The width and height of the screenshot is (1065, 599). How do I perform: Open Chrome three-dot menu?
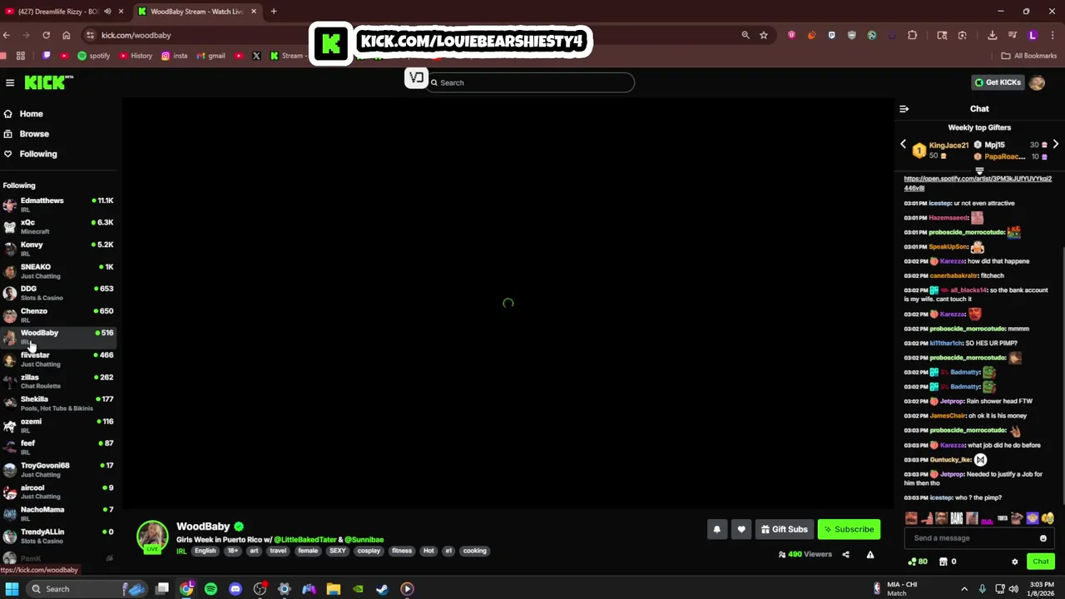coord(1053,35)
